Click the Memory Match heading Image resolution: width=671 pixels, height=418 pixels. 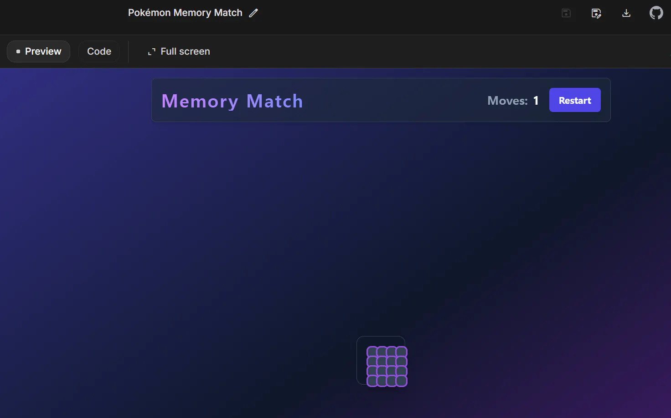click(232, 101)
